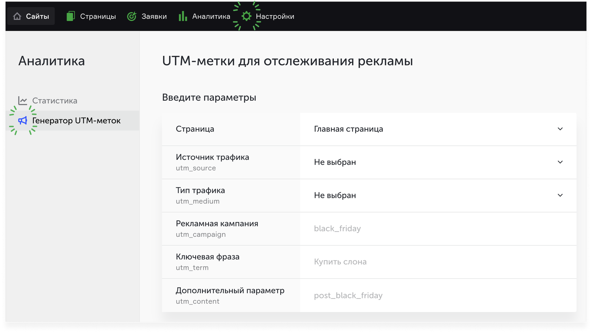Screen dimensions: 592x333
Task: Click the line graph icon beside Статистика
Action: tap(23, 101)
